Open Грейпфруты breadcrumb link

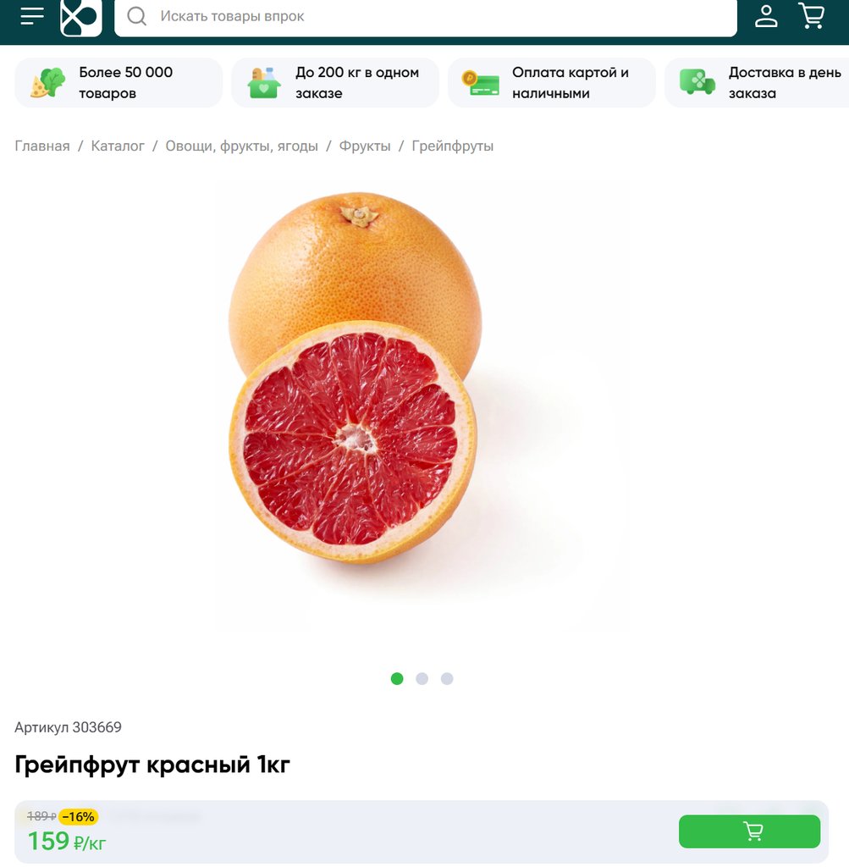453,146
